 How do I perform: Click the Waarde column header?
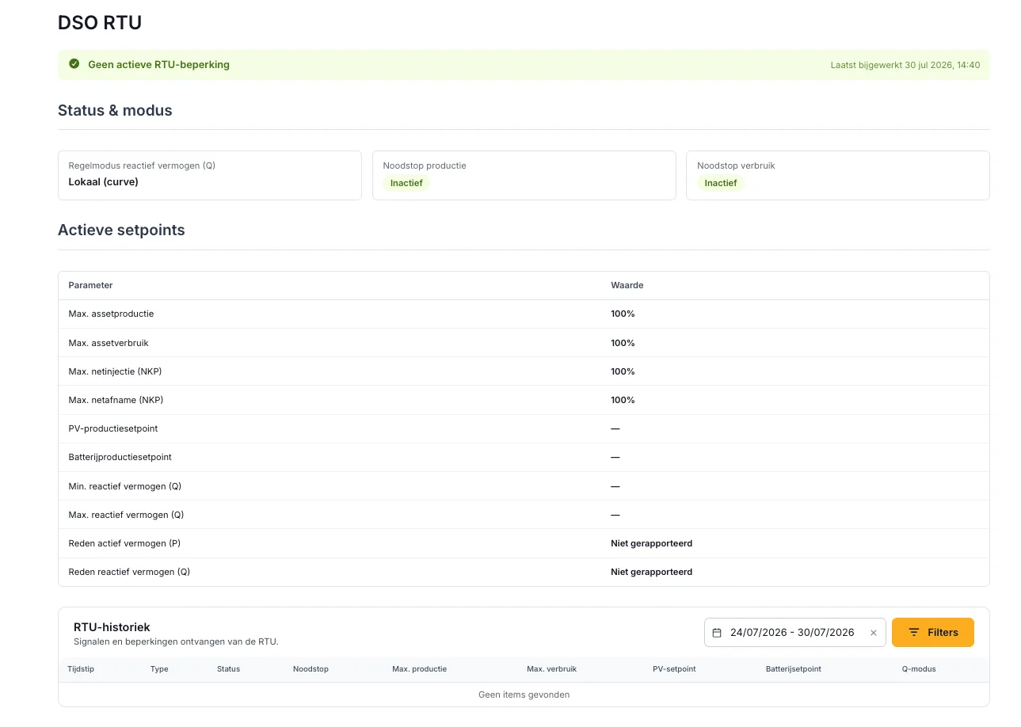click(627, 285)
